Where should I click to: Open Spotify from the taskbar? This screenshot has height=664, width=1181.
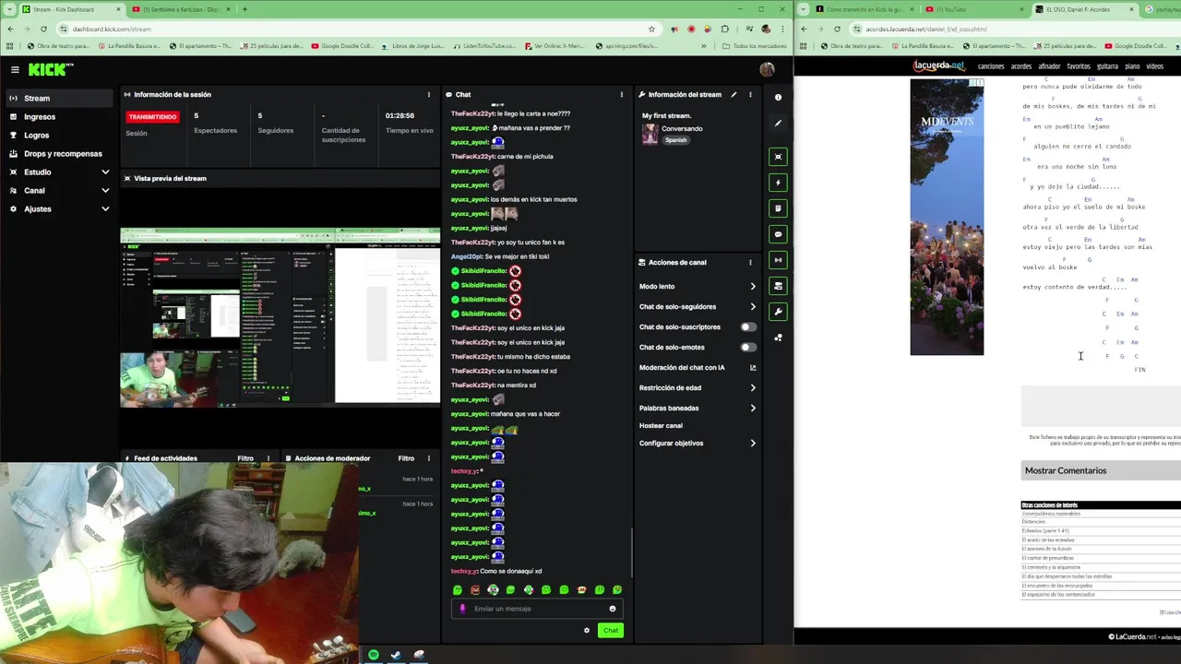(x=373, y=655)
